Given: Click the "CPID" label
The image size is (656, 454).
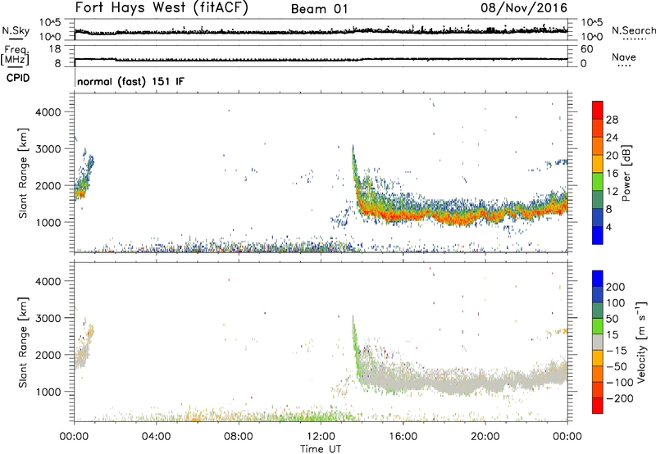Looking at the screenshot, I should pos(18,78).
